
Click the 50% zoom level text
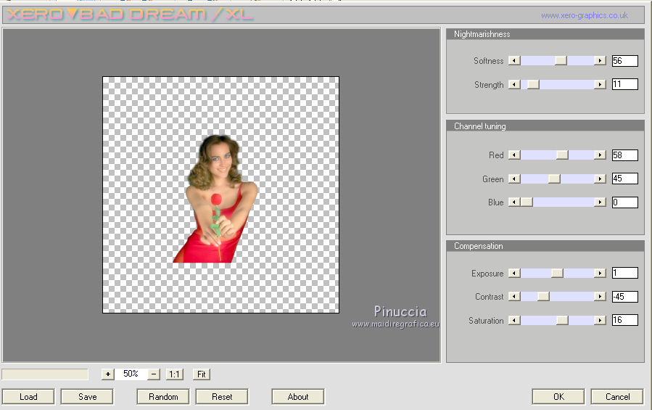pos(131,374)
